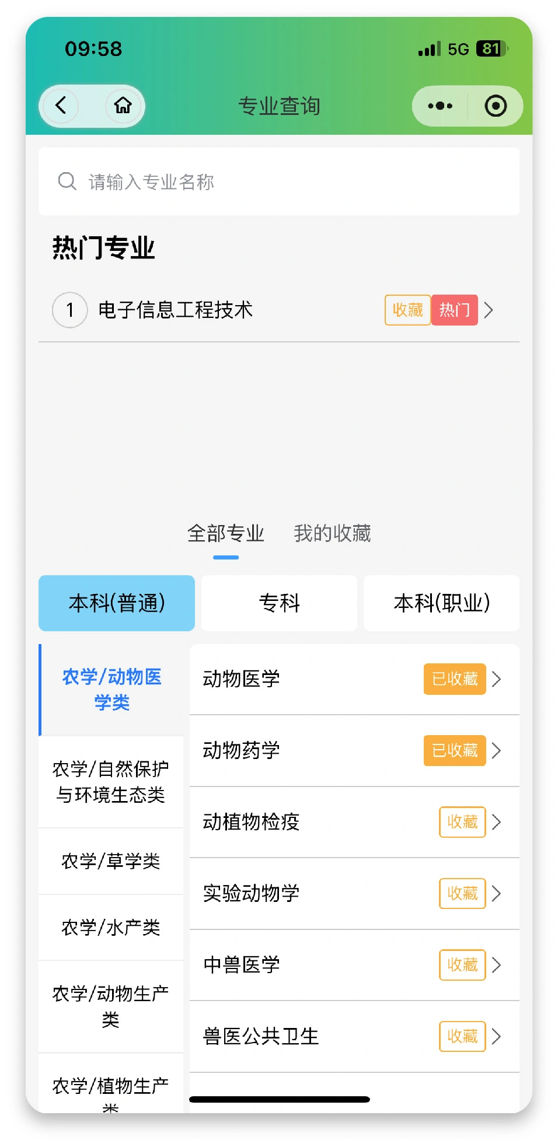Favorite 动植物检疫 with 收藏 button
558x1147 pixels.
(x=462, y=822)
